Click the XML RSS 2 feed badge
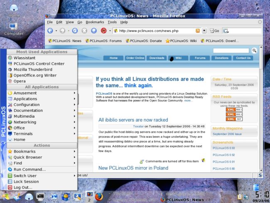The height and width of the screenshot is (203, 270). click(234, 114)
